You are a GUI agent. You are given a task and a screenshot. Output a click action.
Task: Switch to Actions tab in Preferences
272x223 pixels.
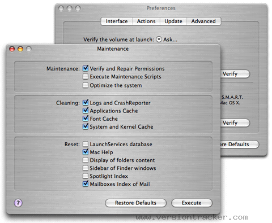click(x=146, y=21)
